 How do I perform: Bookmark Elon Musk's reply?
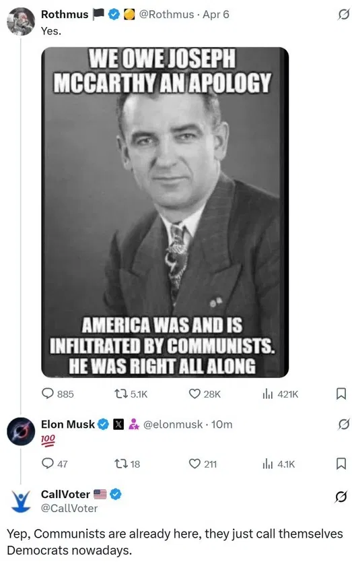click(341, 464)
